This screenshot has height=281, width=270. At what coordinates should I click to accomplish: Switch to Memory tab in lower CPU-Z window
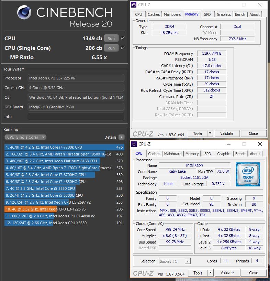coord(192,154)
